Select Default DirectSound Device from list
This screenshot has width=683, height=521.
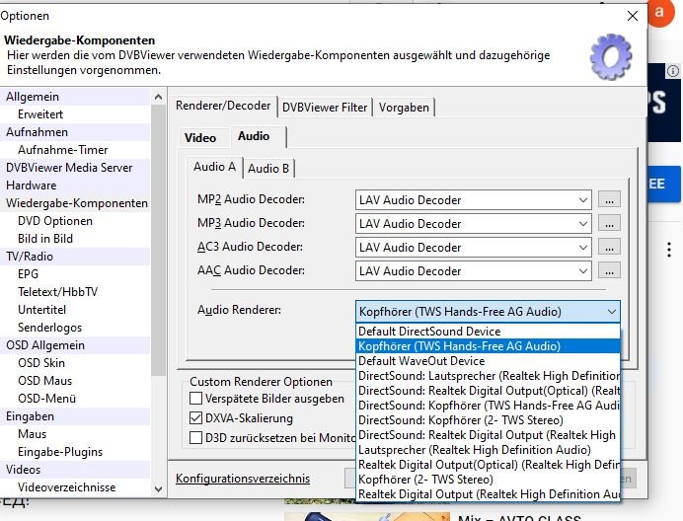429,332
